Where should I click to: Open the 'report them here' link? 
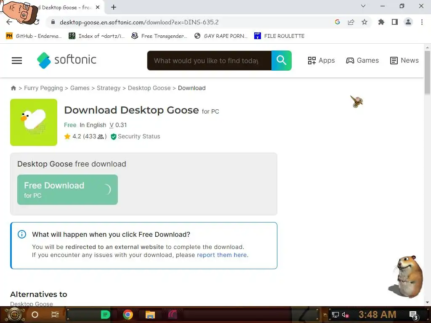222,255
